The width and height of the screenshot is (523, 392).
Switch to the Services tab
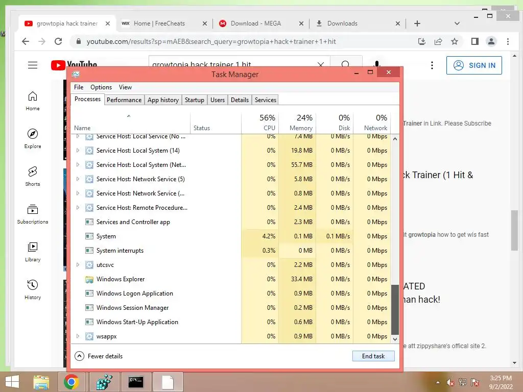coord(266,100)
